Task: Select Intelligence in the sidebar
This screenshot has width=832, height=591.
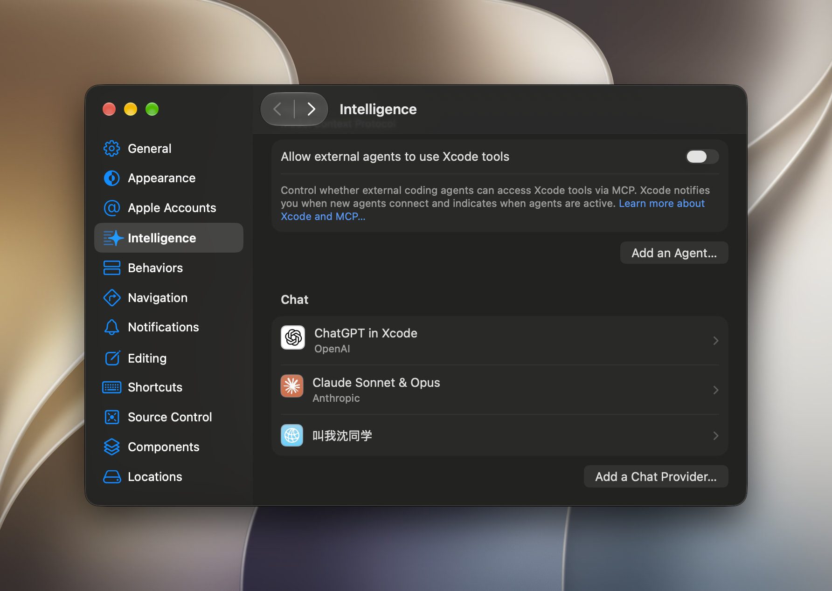Action: [169, 238]
